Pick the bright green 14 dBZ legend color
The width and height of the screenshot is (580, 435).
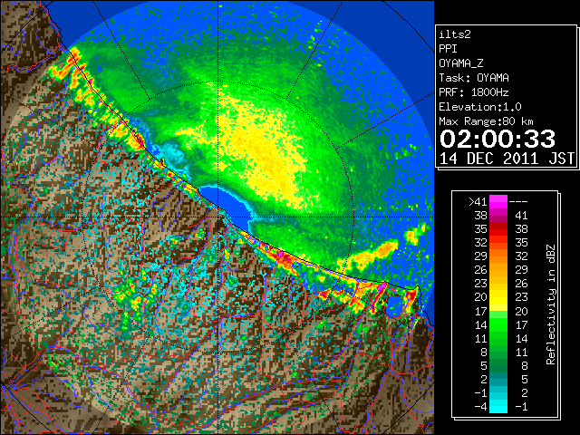coord(498,324)
